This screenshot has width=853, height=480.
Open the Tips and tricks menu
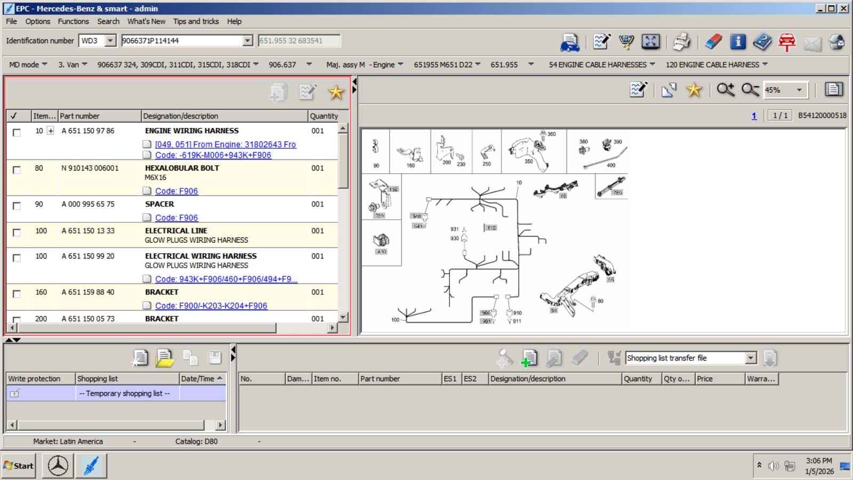pos(196,21)
